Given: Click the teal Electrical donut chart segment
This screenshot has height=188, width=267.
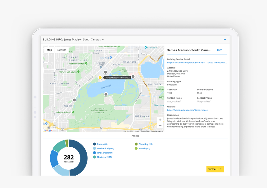Looking at the screenshot, I should click(x=60, y=146).
